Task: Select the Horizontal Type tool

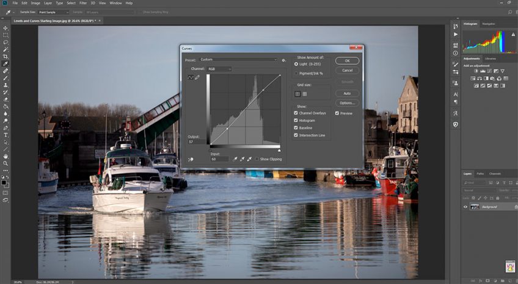Action: 5,135
